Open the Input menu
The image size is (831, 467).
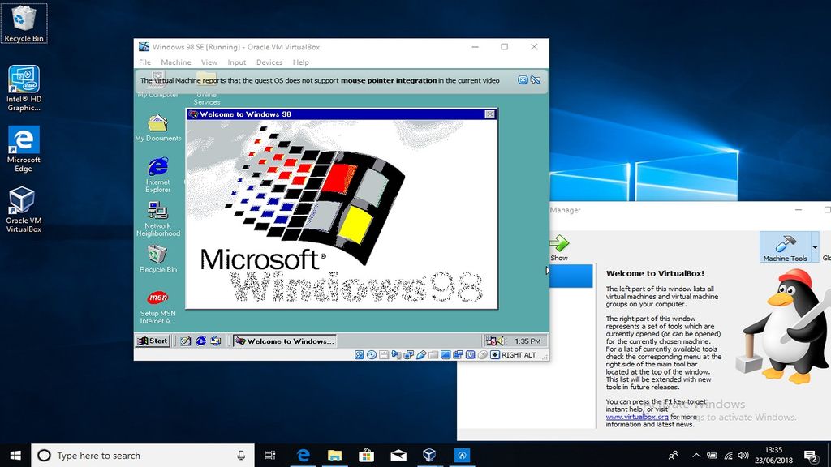[236, 62]
